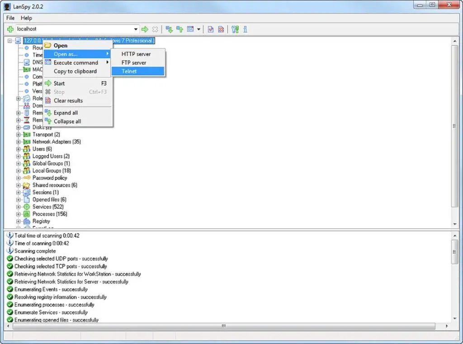The width and height of the screenshot is (463, 344).
Task: Click the Shared resources folder icon
Action: [x=27, y=185]
